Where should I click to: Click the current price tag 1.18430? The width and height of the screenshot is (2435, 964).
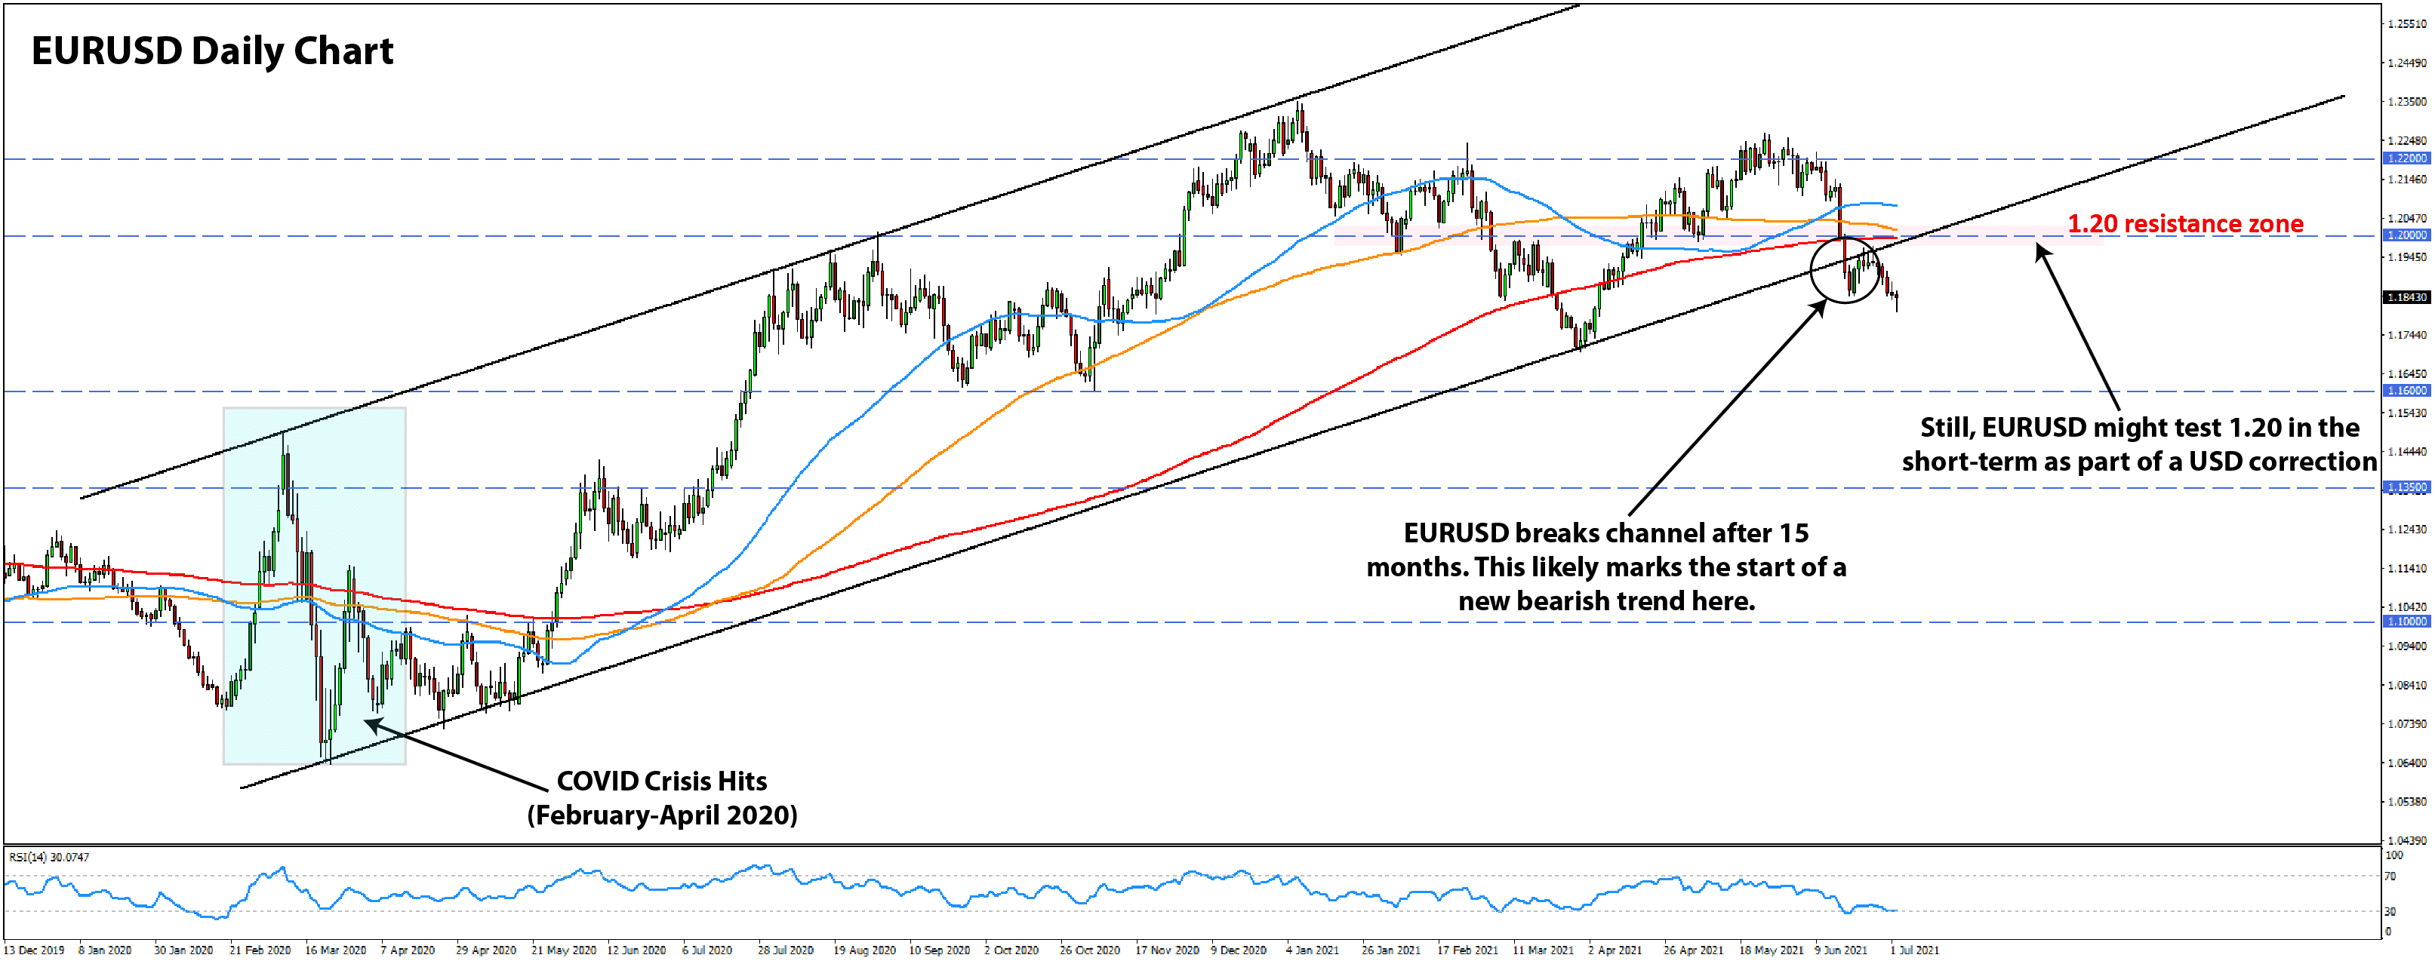tap(2406, 298)
